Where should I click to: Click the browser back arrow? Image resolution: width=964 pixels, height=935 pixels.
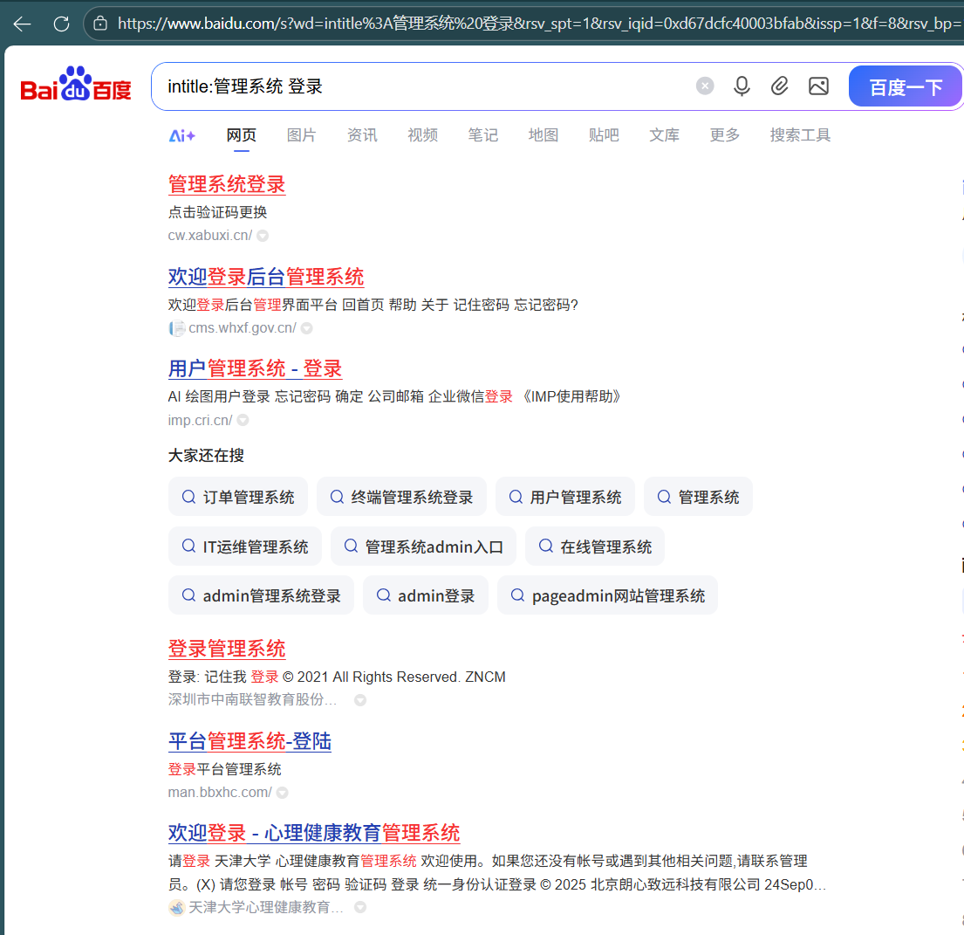click(x=21, y=24)
